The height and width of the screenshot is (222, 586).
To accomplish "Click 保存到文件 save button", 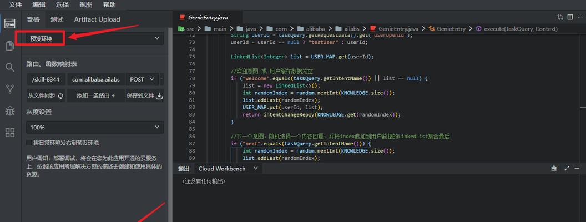I will [145, 95].
